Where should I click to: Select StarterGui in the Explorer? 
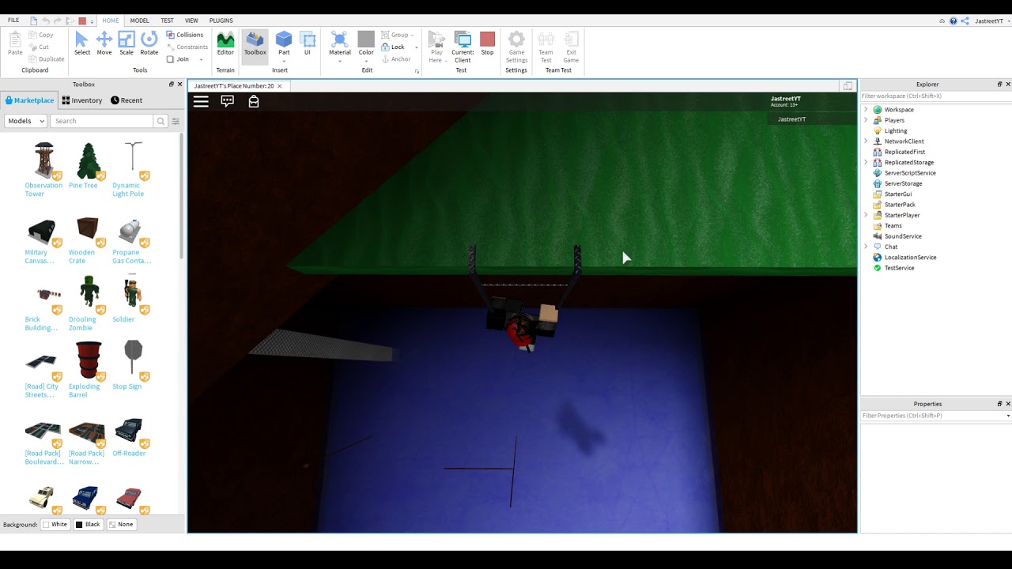click(x=898, y=194)
